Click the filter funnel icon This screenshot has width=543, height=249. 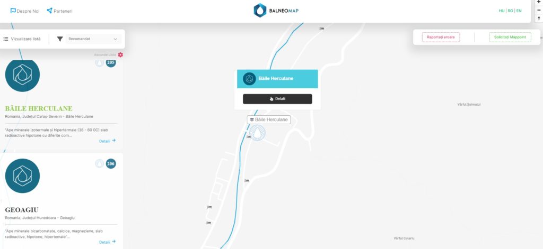tap(60, 39)
